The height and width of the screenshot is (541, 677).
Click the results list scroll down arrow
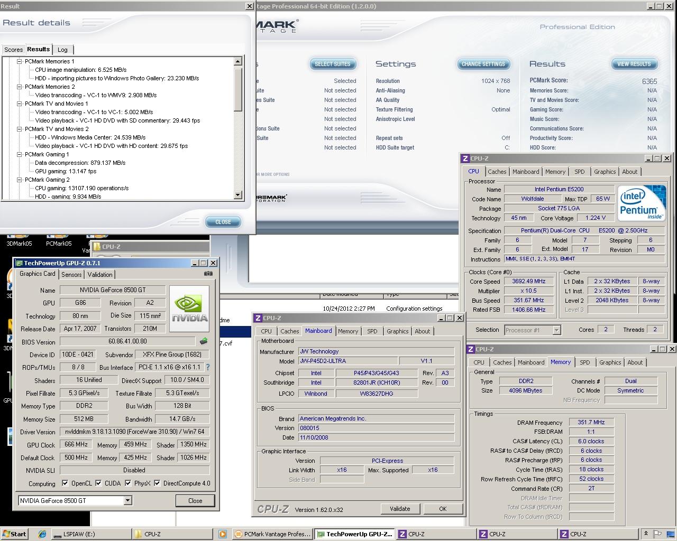[x=237, y=195]
